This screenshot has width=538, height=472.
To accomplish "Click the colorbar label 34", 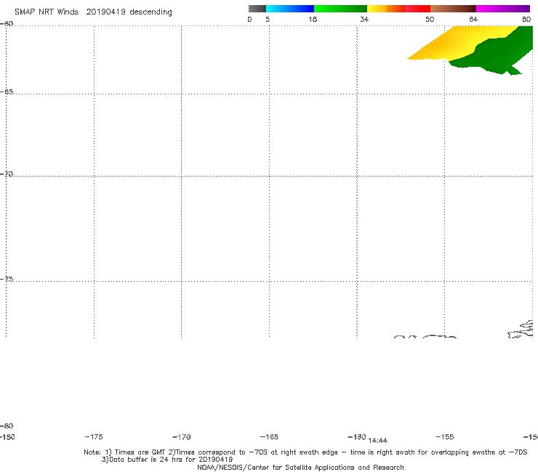I will point(364,19).
